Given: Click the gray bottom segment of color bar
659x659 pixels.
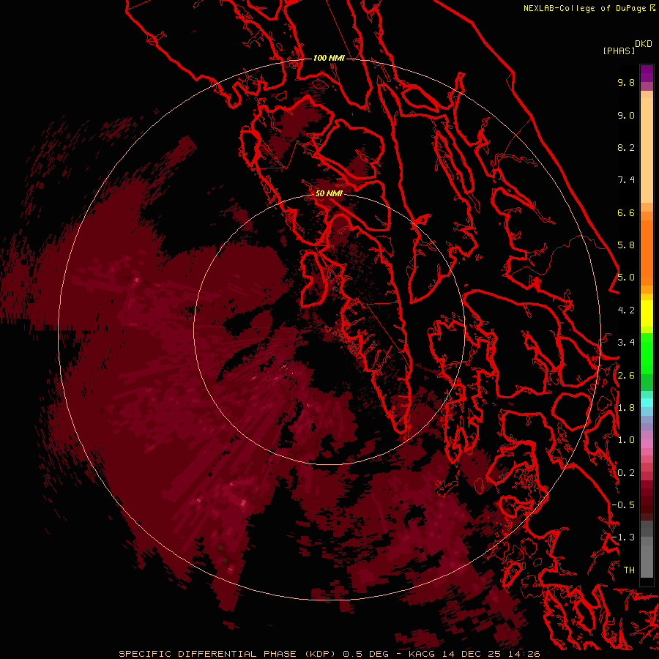Looking at the screenshot, I should click(x=647, y=559).
